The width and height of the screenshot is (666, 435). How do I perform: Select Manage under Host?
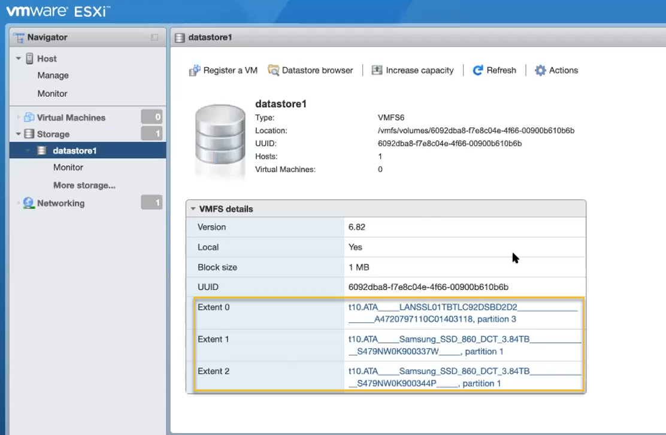click(53, 75)
